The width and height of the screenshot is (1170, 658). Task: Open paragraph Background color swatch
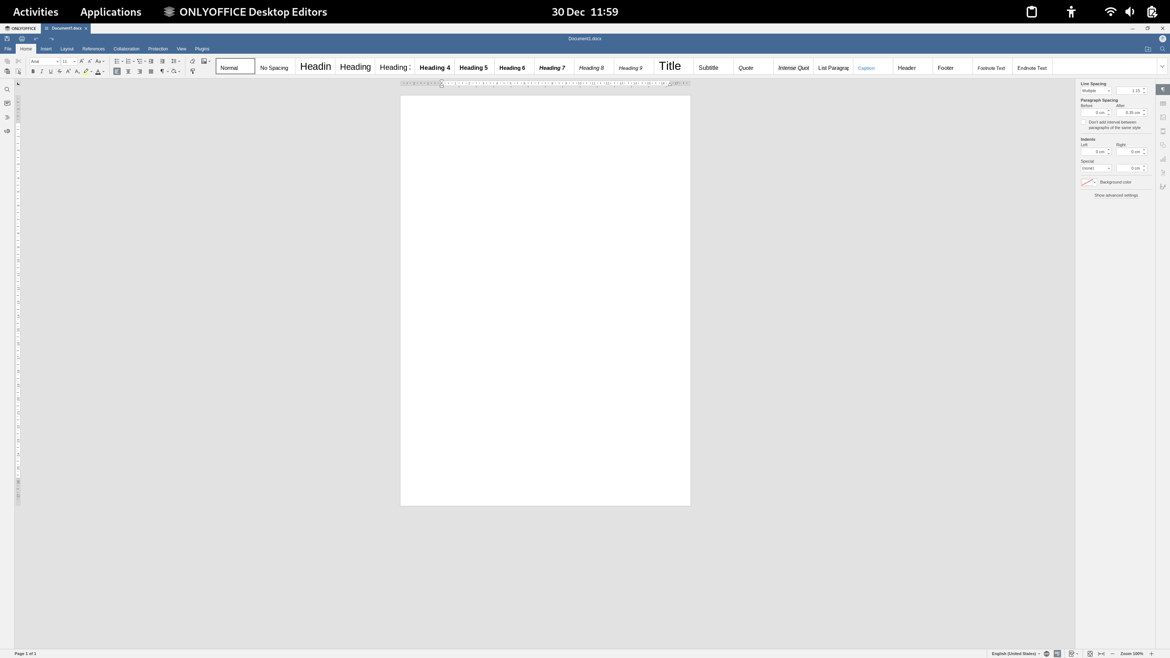click(1087, 182)
